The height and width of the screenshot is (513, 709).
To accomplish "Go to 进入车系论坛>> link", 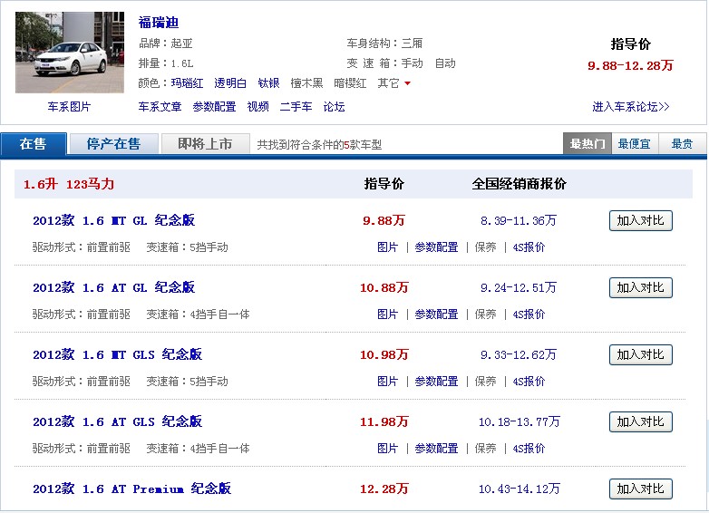I will click(x=631, y=107).
